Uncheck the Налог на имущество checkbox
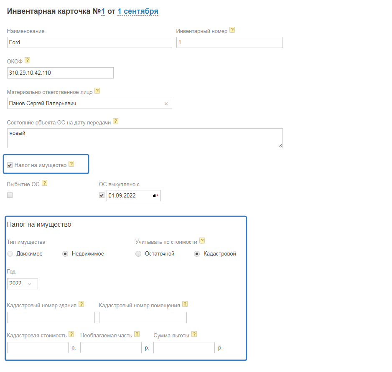 click(10, 165)
